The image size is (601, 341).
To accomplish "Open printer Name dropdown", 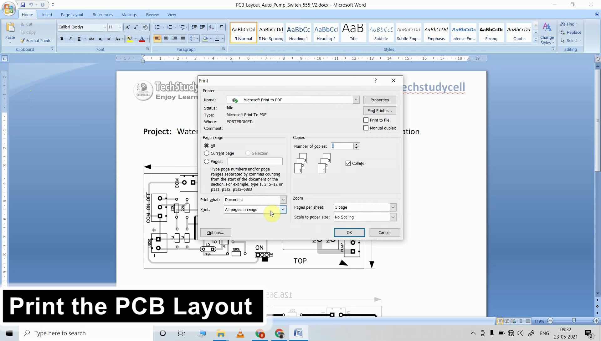I will click(356, 100).
